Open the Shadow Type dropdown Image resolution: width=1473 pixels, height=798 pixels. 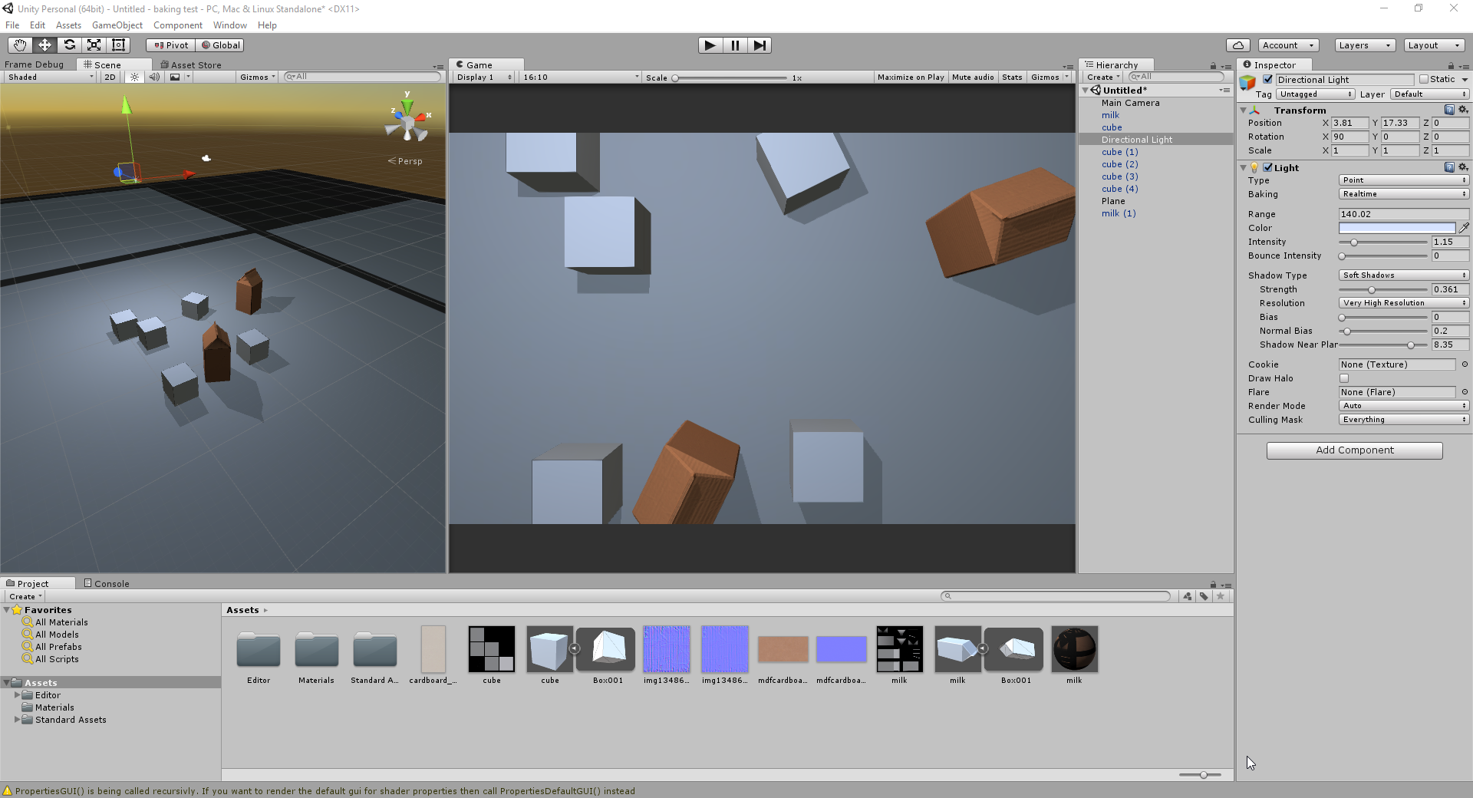point(1404,275)
